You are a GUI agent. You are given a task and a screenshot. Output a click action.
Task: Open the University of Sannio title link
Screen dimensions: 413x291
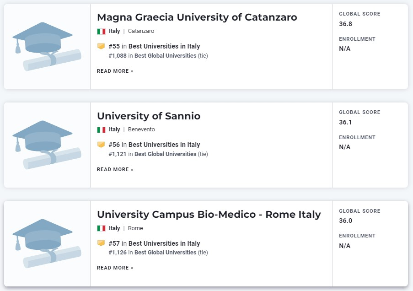click(149, 116)
